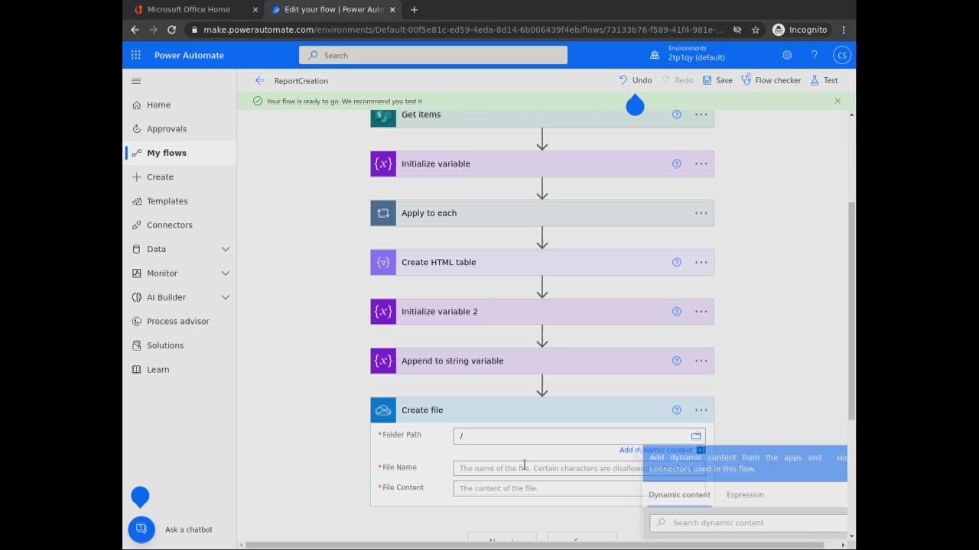Click the Incognito profile indicator
Image resolution: width=979 pixels, height=550 pixels.
coord(800,30)
